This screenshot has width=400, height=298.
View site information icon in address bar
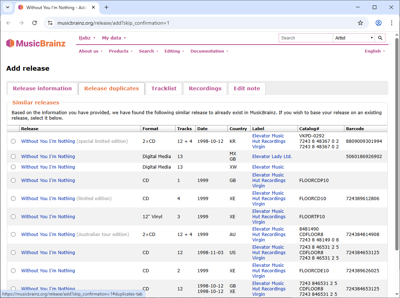pos(50,23)
